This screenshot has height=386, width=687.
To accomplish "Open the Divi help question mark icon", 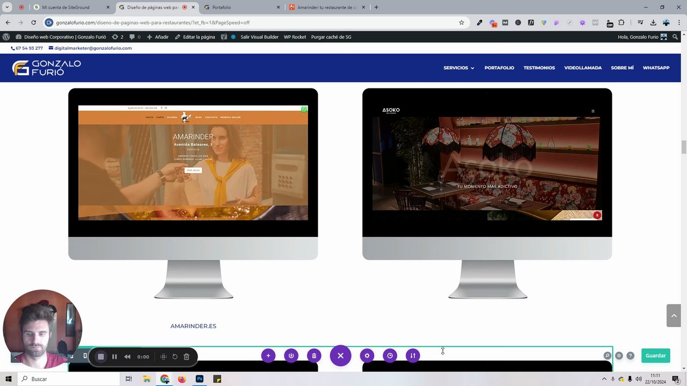I will 631,355.
